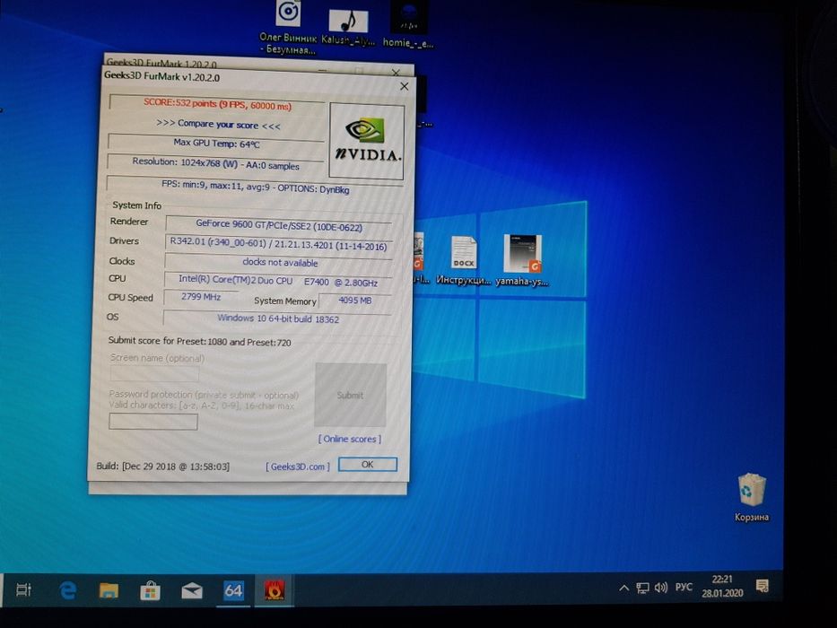This screenshot has height=628, width=837.
Task: Select the Корзина recycle bin icon
Action: pos(752,497)
